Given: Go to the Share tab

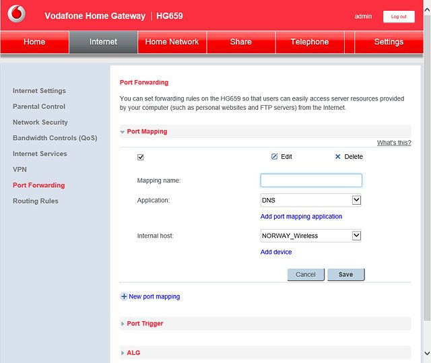Looking at the screenshot, I should tap(241, 42).
